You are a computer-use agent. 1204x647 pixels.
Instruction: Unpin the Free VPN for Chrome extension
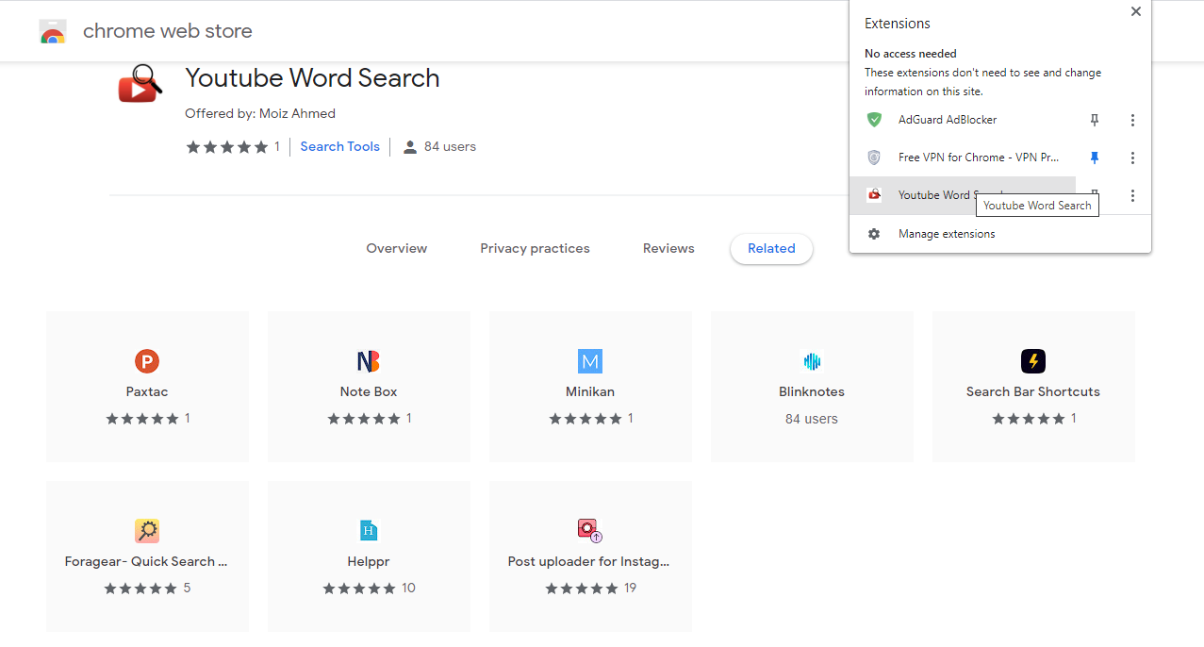pos(1095,158)
